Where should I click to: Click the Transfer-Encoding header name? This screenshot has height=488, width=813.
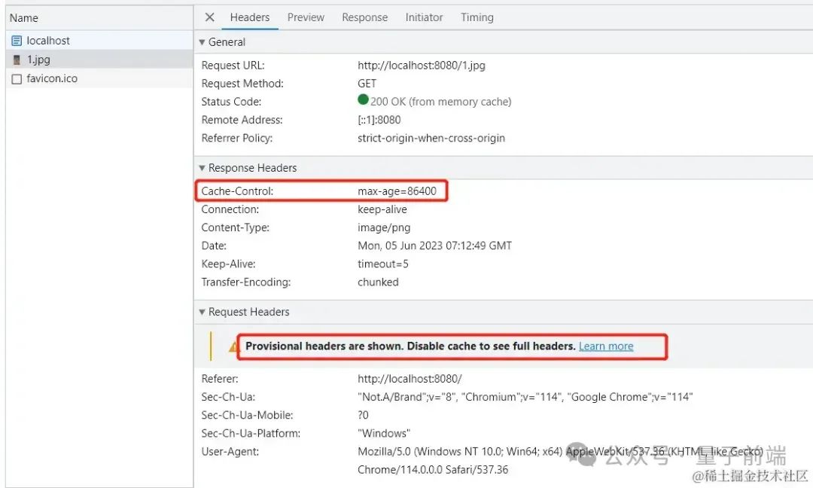click(246, 282)
